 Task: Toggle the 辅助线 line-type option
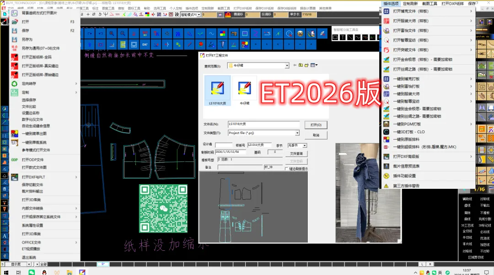[x=467, y=199]
